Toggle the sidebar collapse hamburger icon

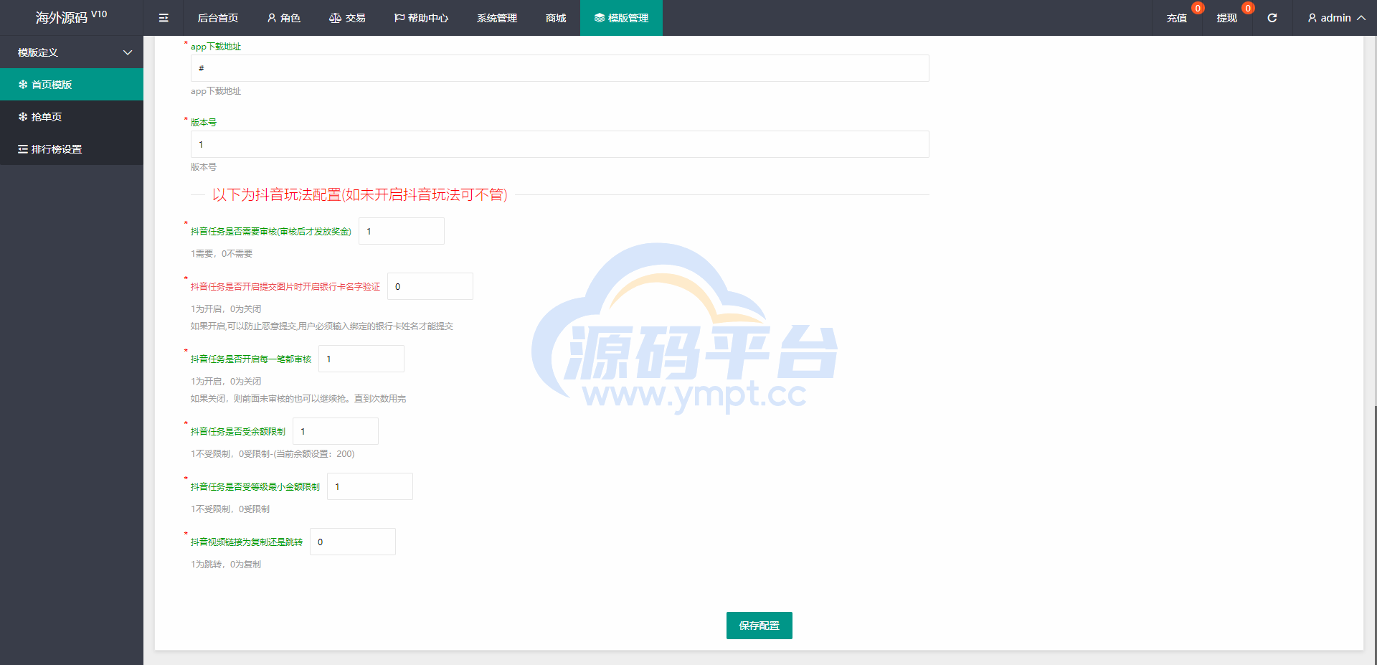pyautogui.click(x=164, y=18)
